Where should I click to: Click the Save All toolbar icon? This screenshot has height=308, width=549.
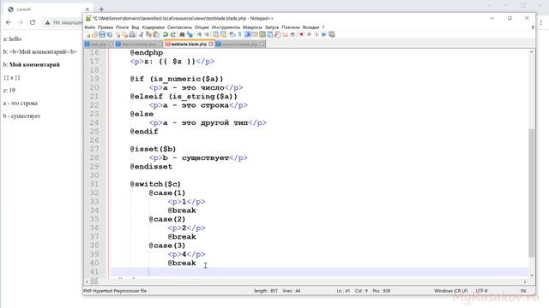[x=110, y=34]
